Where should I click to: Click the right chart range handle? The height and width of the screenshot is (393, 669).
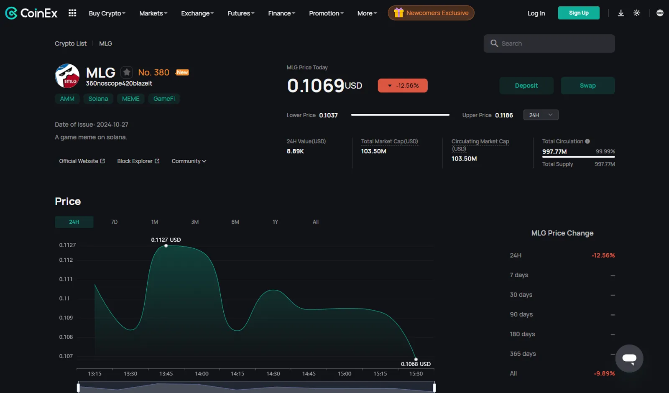pyautogui.click(x=434, y=387)
